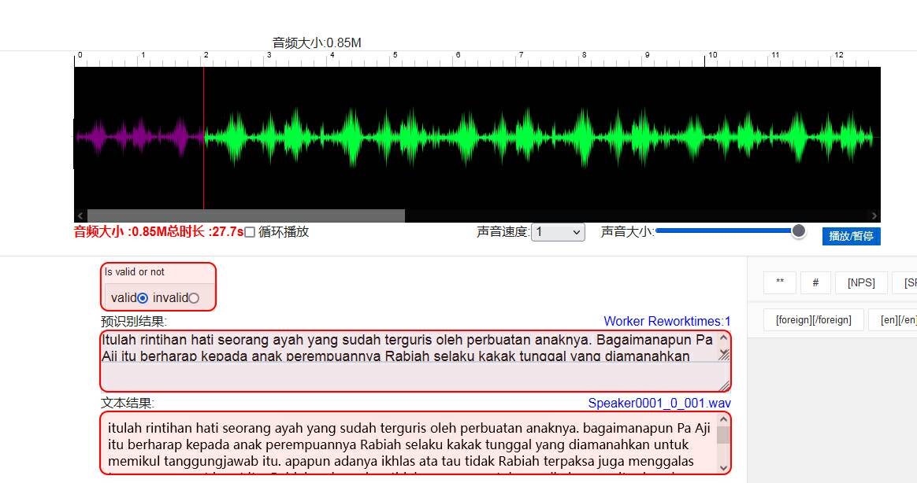Screen dimensions: 917x483
Task: Insert the [en][/en] tag
Action: point(893,320)
